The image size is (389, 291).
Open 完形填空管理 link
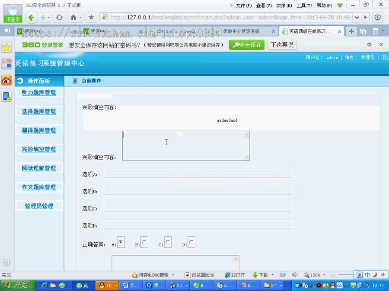pyautogui.click(x=39, y=149)
